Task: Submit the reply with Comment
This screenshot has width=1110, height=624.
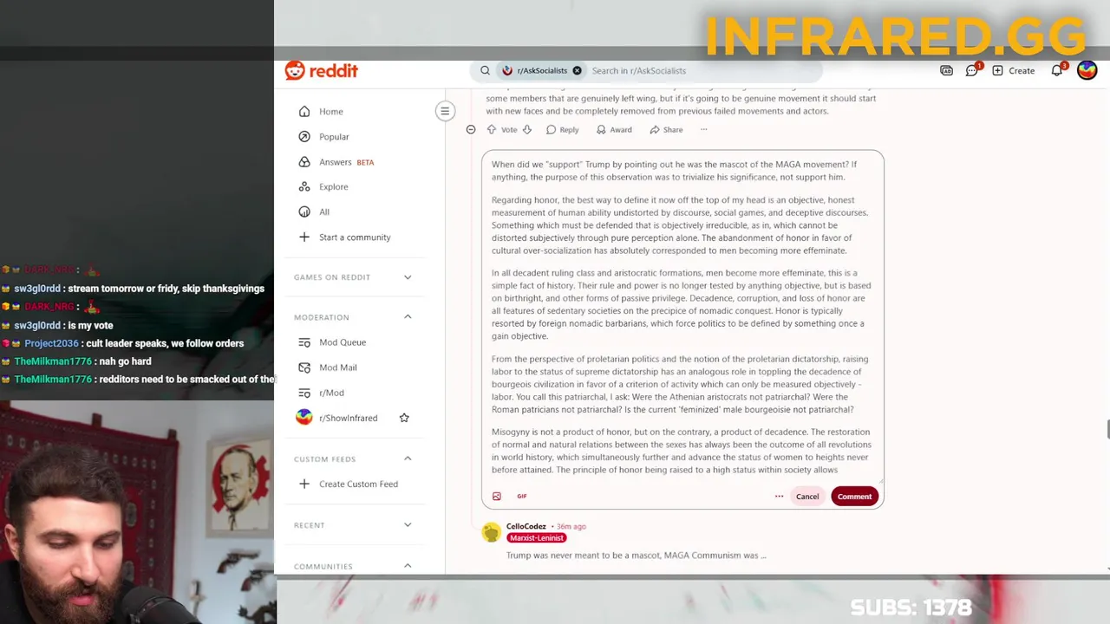Action: click(854, 497)
